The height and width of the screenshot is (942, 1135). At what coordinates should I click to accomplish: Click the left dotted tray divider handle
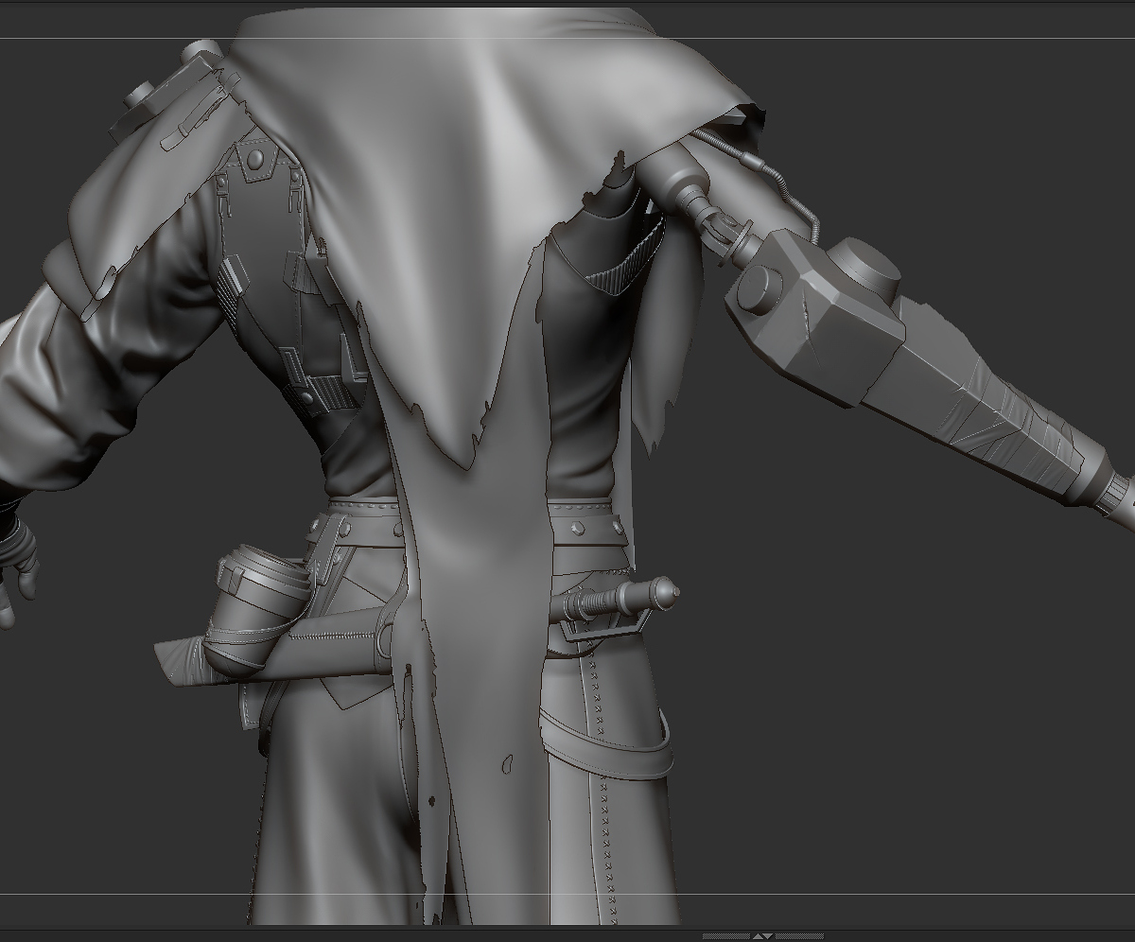[x=725, y=936]
